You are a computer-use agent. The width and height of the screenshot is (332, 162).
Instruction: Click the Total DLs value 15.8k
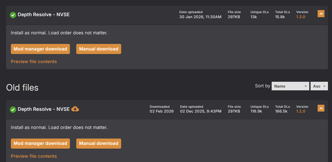280,17
